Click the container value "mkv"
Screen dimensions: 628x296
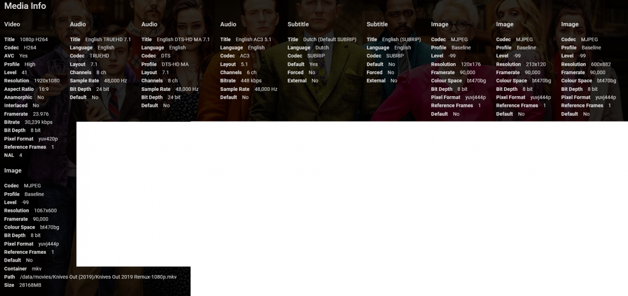point(37,269)
